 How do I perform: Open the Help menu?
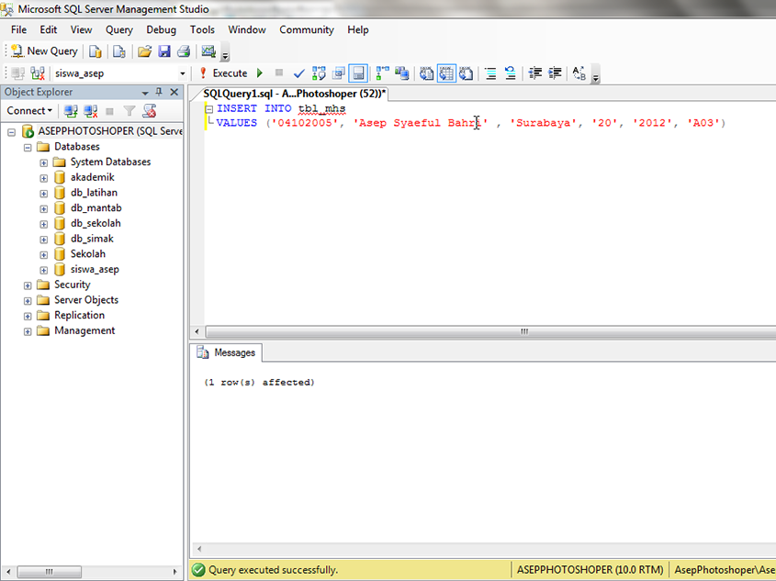coord(358,29)
